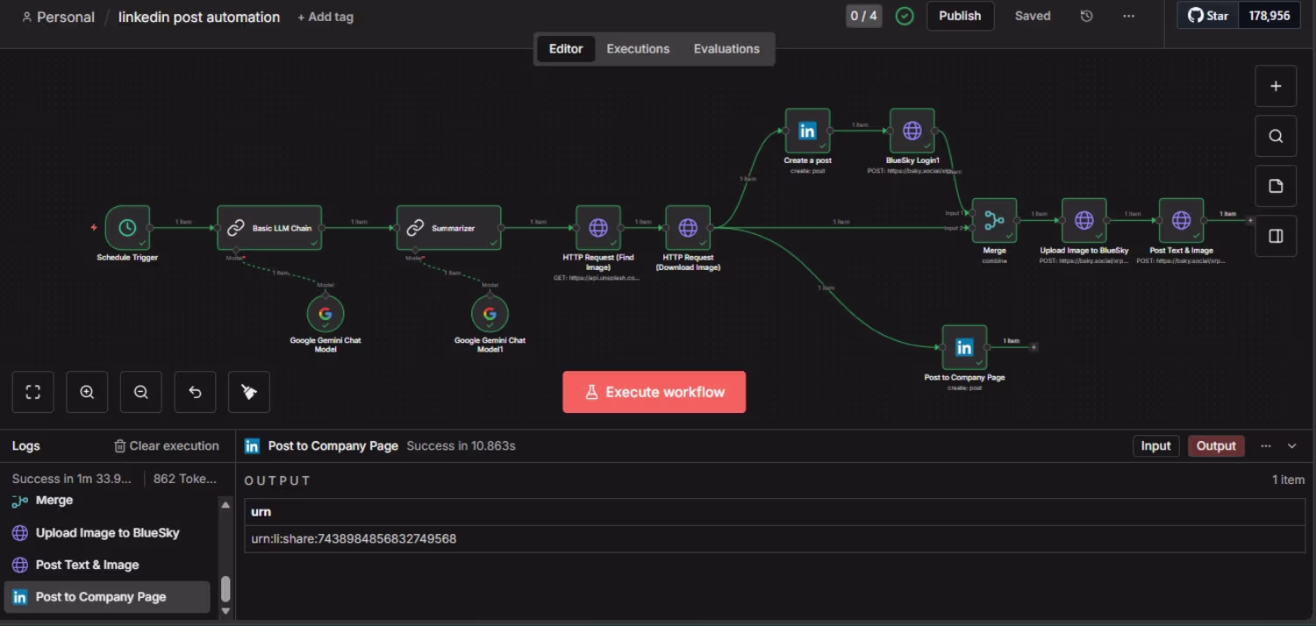
Task: Select Post to Company Page log entry
Action: tap(107, 597)
